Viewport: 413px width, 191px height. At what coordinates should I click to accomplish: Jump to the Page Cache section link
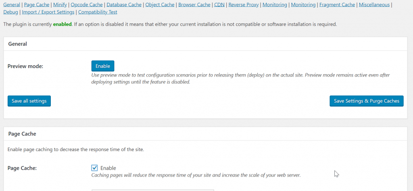(x=37, y=4)
